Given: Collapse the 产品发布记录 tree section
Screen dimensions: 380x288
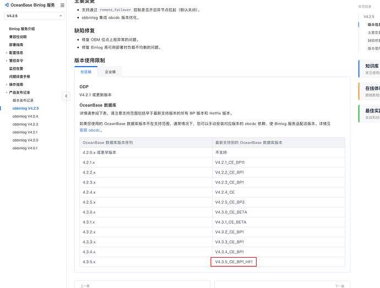Looking at the screenshot, I should click(x=7, y=93).
